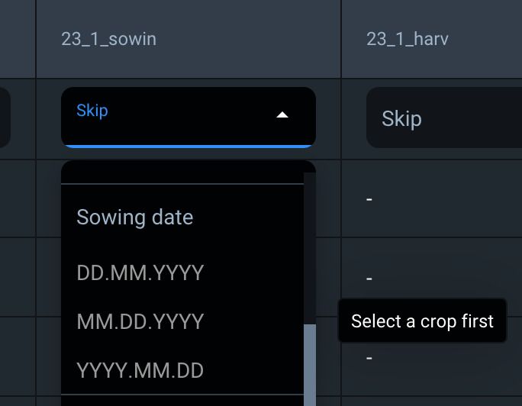
Task: Click the 23_1_harv column header
Action: coord(408,39)
